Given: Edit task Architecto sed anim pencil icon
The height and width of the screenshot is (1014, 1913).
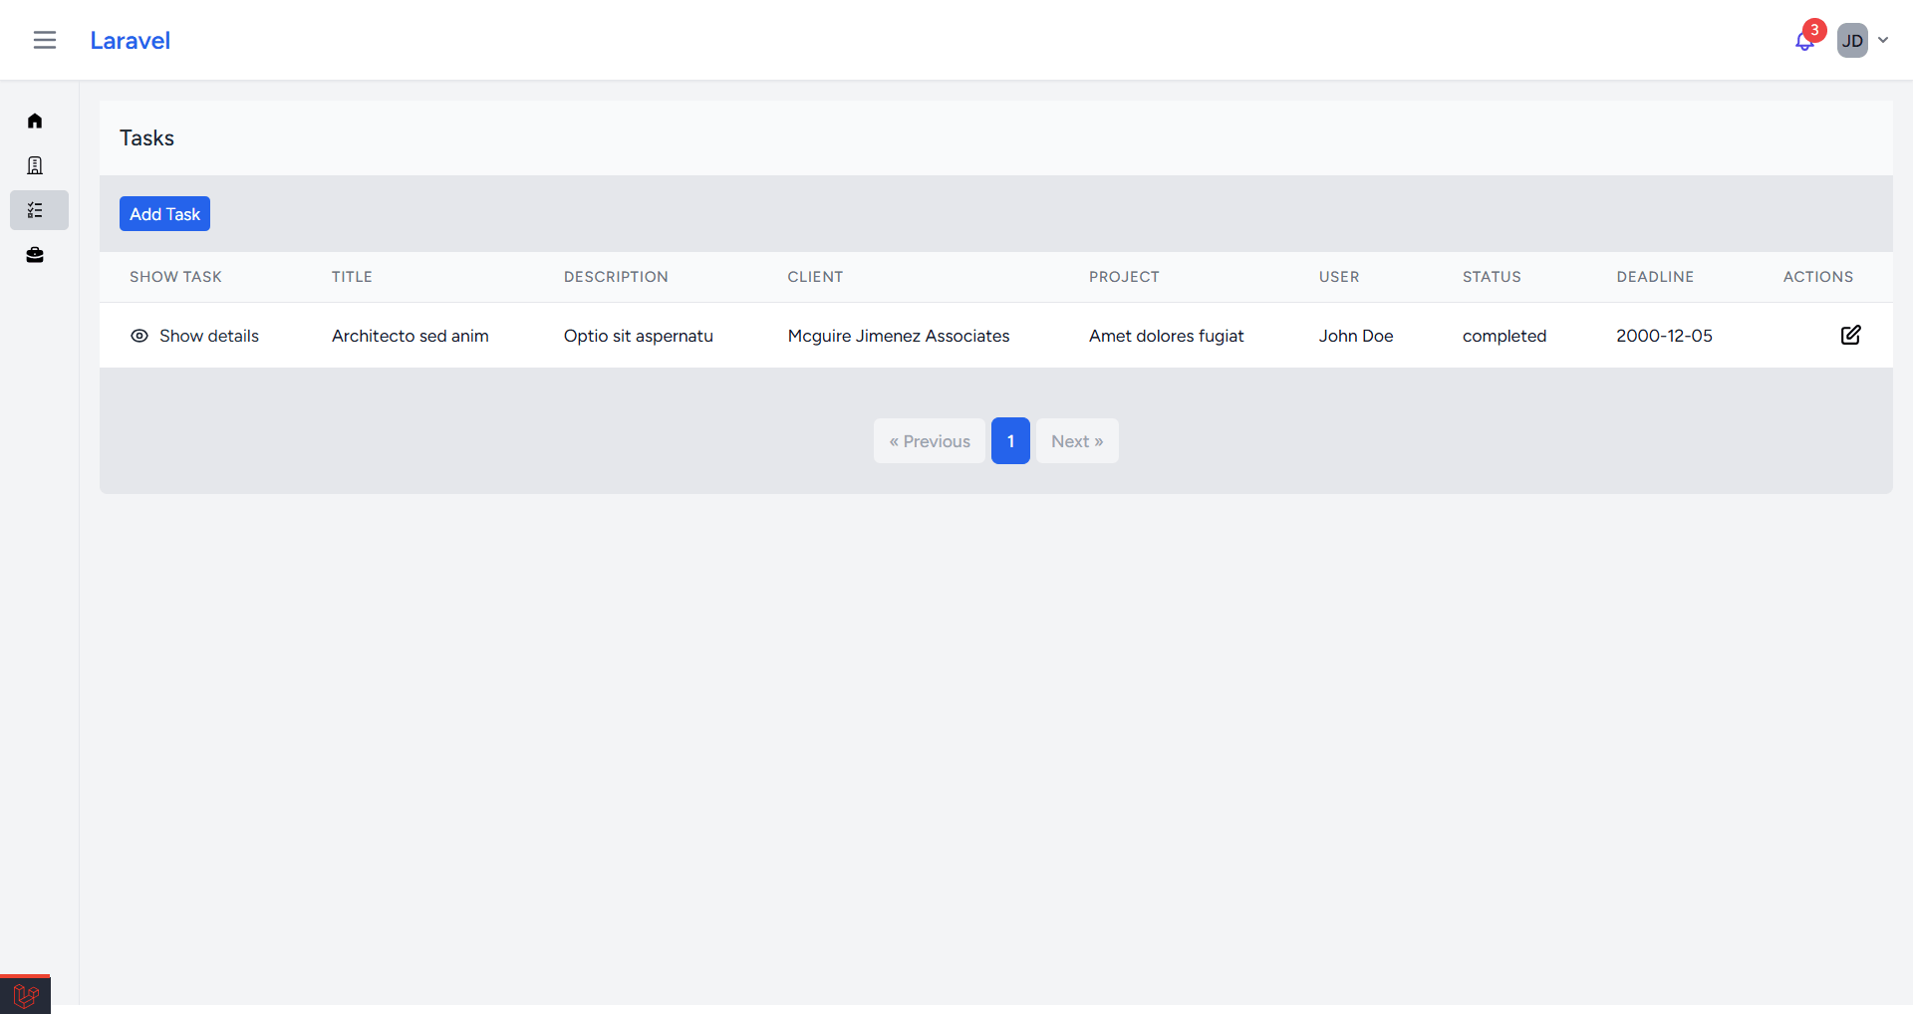Looking at the screenshot, I should click(x=1850, y=336).
